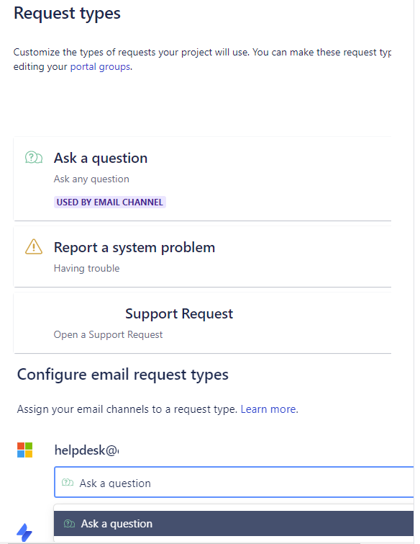Open the portal groups link
Image resolution: width=420 pixels, height=544 pixels.
(x=100, y=66)
